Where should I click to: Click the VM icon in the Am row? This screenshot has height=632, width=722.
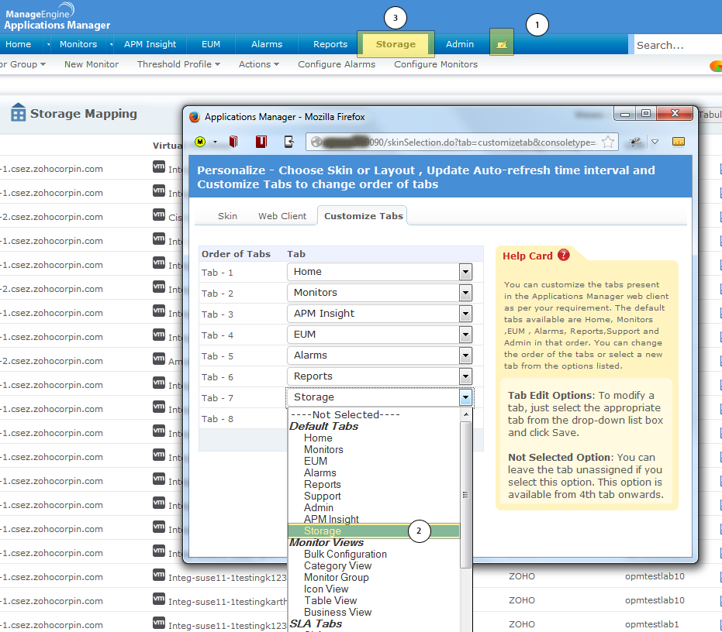159,359
